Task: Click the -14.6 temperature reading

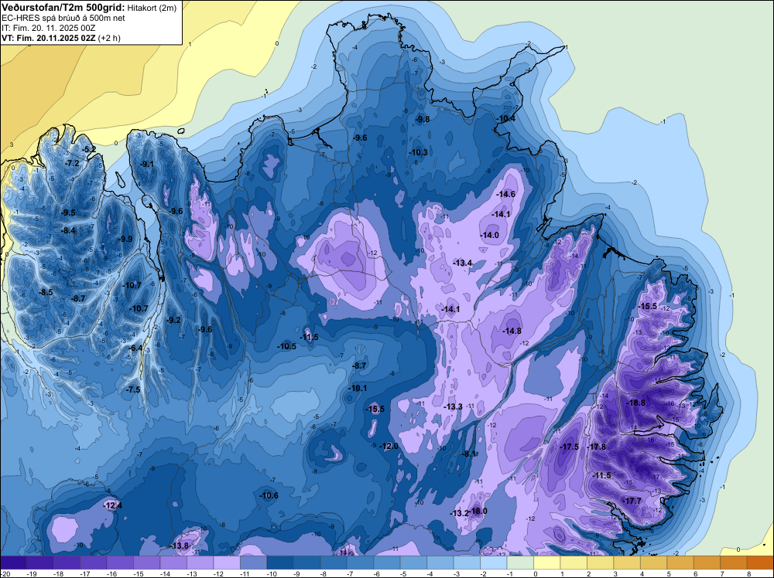Action: point(506,194)
